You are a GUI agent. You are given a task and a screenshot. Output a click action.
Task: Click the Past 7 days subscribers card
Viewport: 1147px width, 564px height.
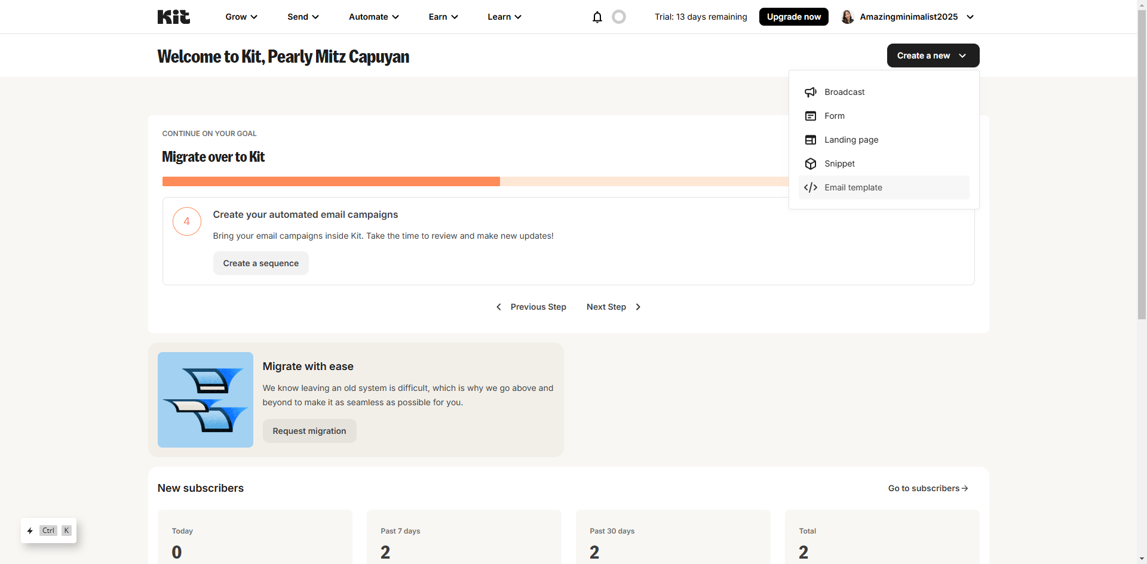(464, 537)
